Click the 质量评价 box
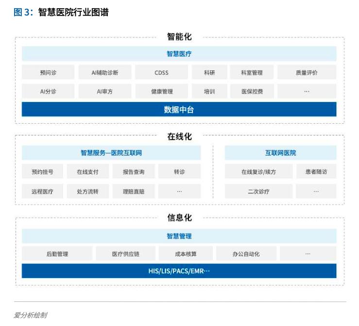The image size is (359, 326). click(307, 72)
